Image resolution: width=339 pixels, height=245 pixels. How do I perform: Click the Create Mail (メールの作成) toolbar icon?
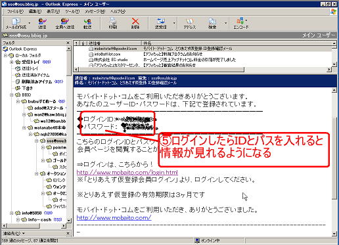16,24
